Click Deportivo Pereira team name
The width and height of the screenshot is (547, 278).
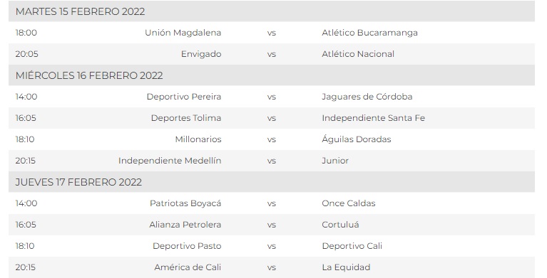pos(184,97)
